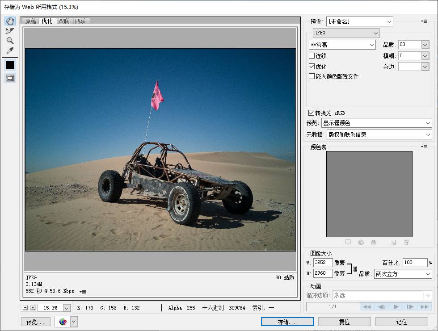Screen dimensions: 438x331
Task: Click the zoom out minus icon
Action: (x=25, y=308)
